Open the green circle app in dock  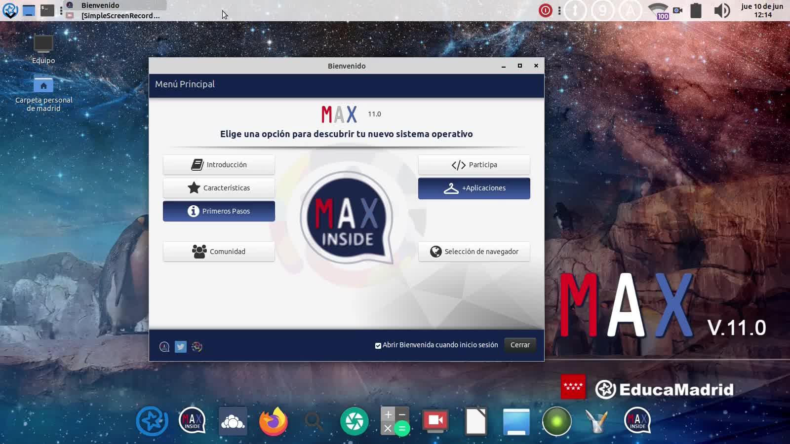coord(556,421)
